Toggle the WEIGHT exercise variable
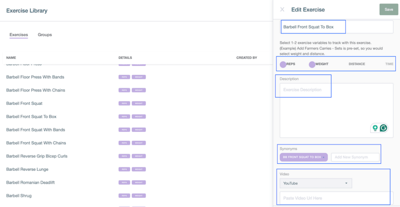This screenshot has width=400, height=207. coord(312,64)
